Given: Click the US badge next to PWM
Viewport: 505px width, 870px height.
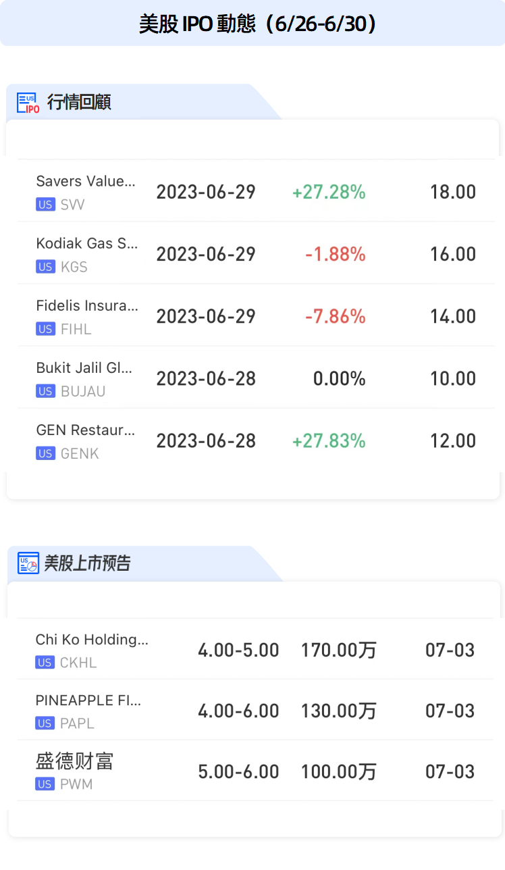Looking at the screenshot, I should point(45,784).
